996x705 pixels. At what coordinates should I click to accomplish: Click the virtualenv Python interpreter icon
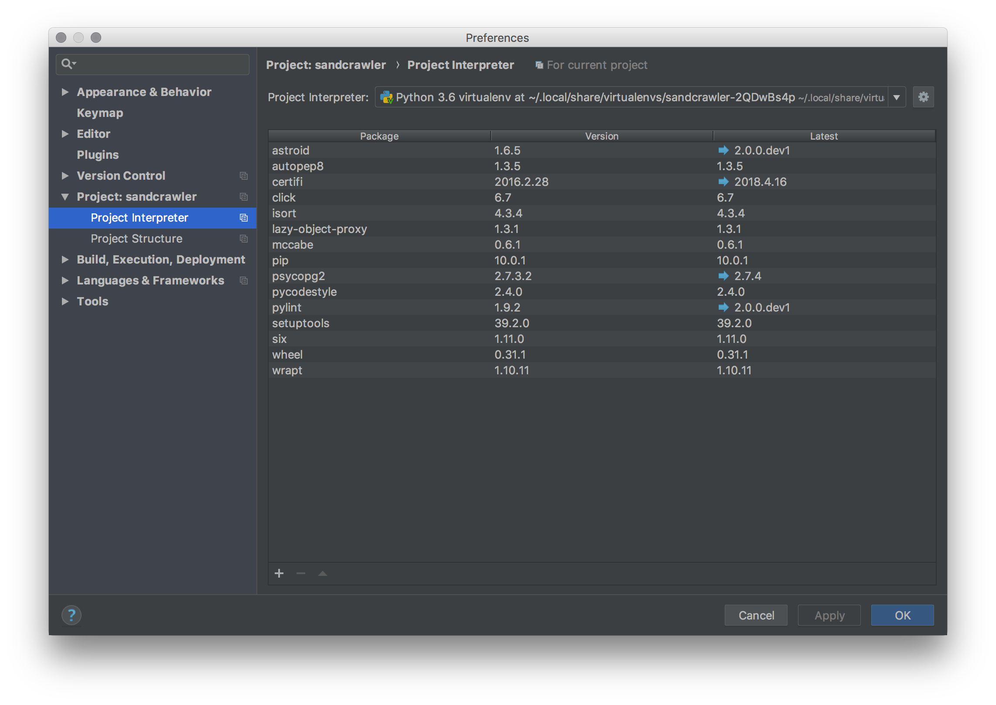coord(388,98)
